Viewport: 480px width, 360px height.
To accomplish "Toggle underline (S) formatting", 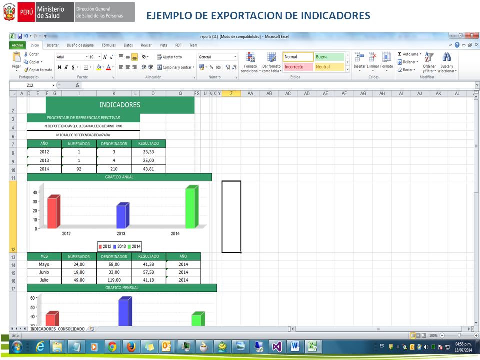I will coord(73,67).
